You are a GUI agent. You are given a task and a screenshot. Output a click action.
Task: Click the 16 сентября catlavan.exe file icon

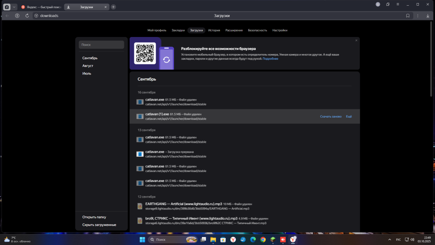pyautogui.click(x=140, y=102)
